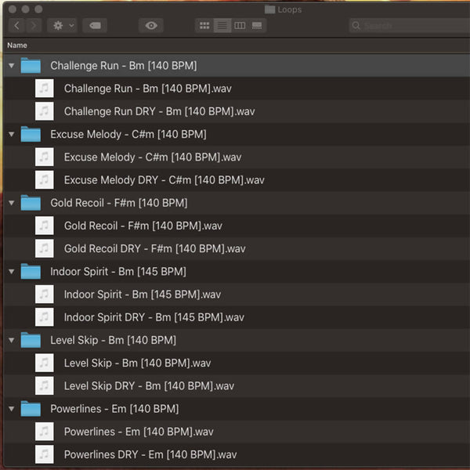The image size is (470, 470).
Task: Click the Powerlines - Em wav audio icon
Action: [x=45, y=432]
